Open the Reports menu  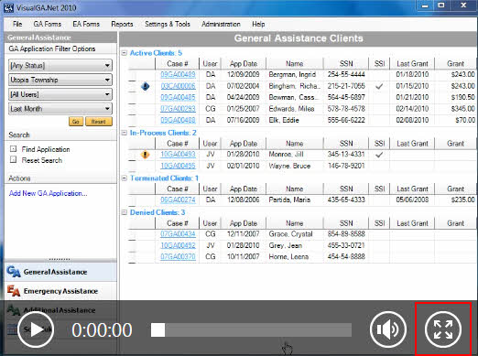122,24
